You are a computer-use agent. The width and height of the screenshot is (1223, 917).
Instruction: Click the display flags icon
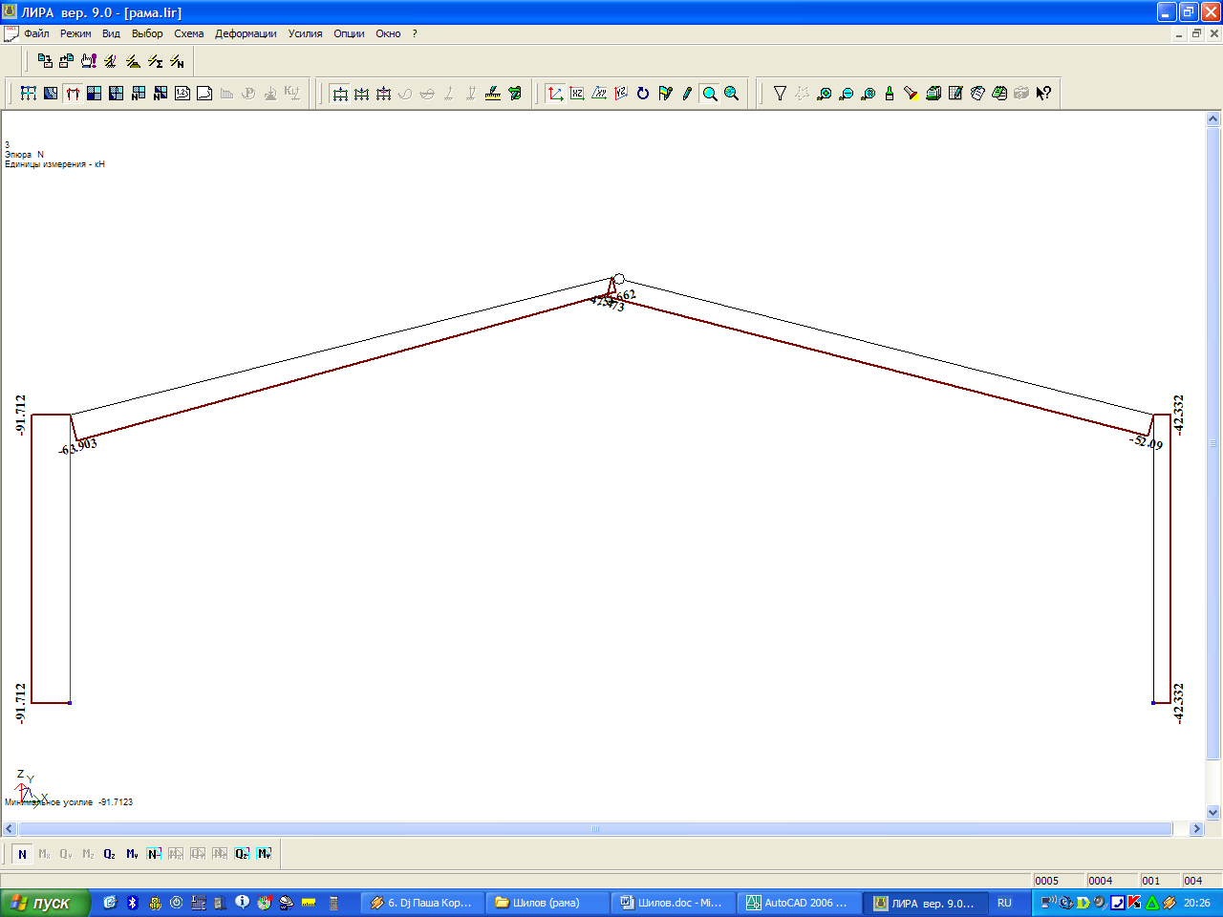click(665, 93)
